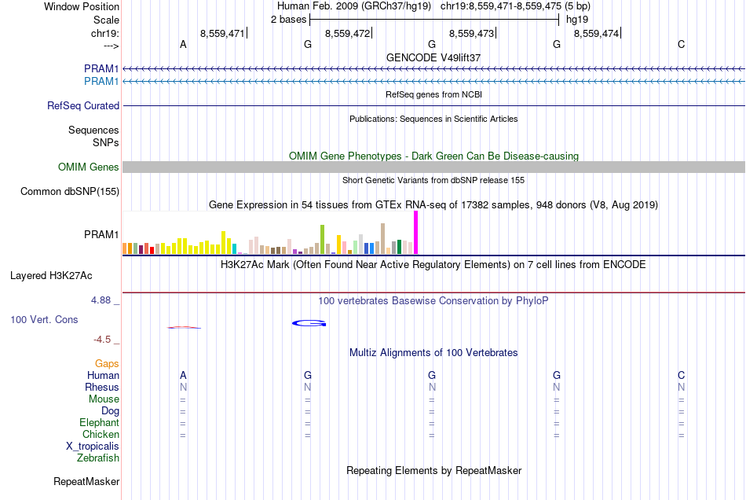746x500 pixels.
Task: Click the cyan GTEx expression bar
Action: pyautogui.click(x=235, y=248)
